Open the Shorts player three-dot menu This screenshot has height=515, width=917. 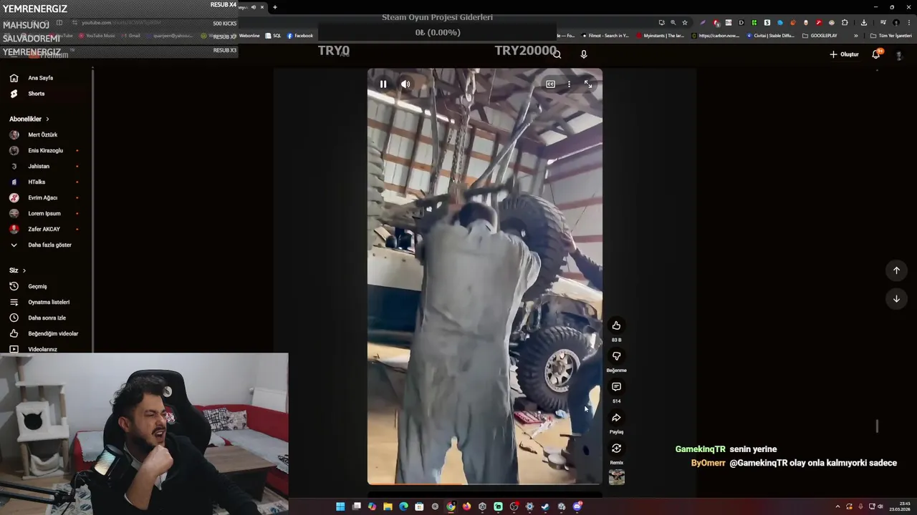tap(569, 84)
